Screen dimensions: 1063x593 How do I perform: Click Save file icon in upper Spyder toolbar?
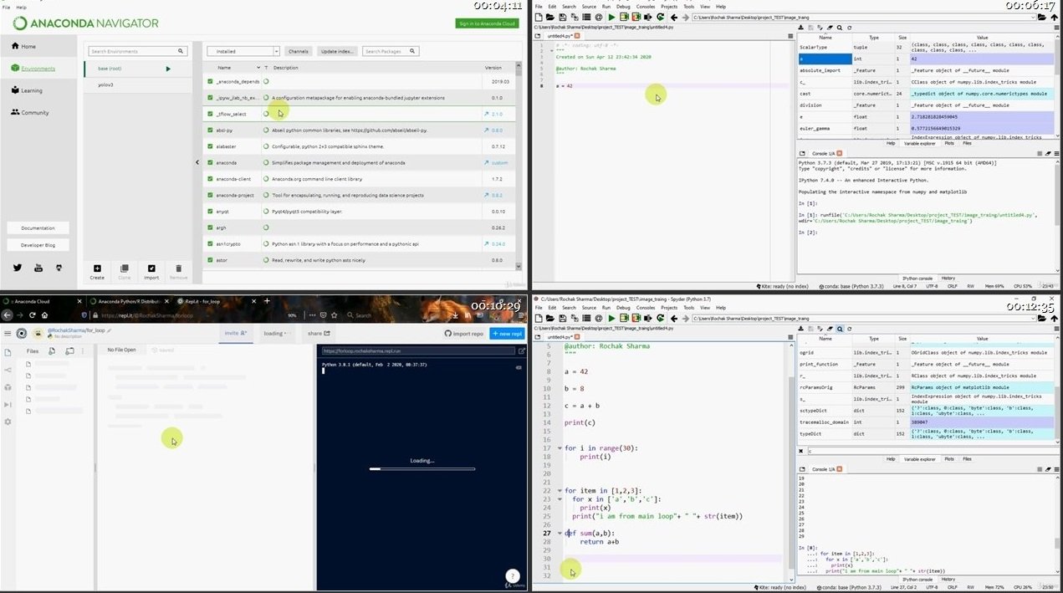coord(562,16)
